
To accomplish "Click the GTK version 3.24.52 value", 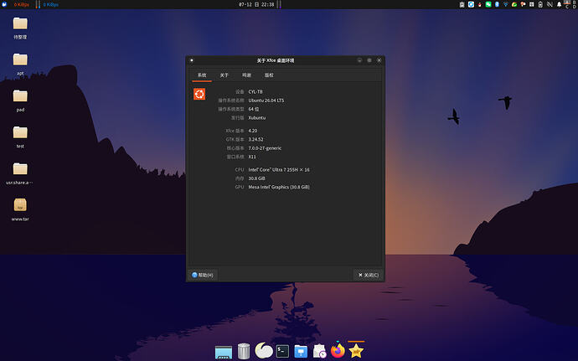I will [255, 139].
